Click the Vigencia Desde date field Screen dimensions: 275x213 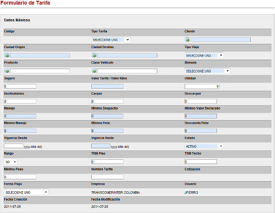pos(13,146)
